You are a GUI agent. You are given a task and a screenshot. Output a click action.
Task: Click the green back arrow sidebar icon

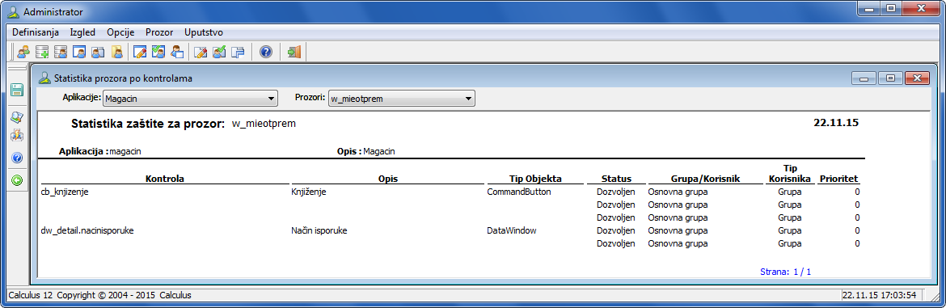pyautogui.click(x=17, y=179)
